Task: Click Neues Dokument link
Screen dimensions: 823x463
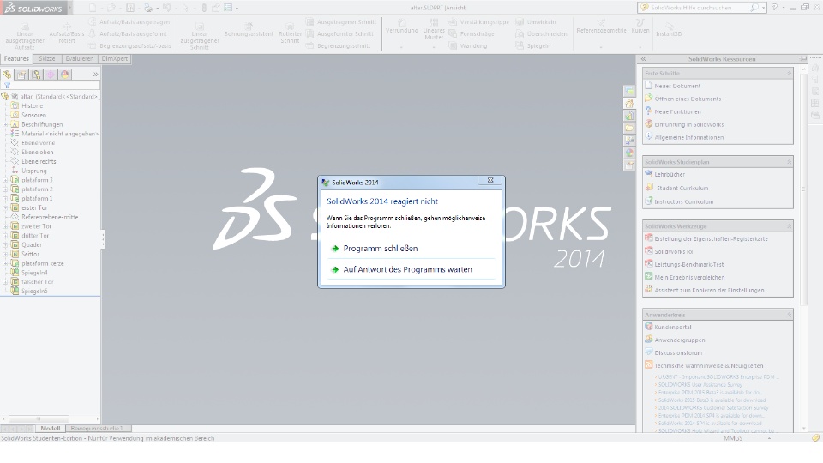Action: point(677,86)
